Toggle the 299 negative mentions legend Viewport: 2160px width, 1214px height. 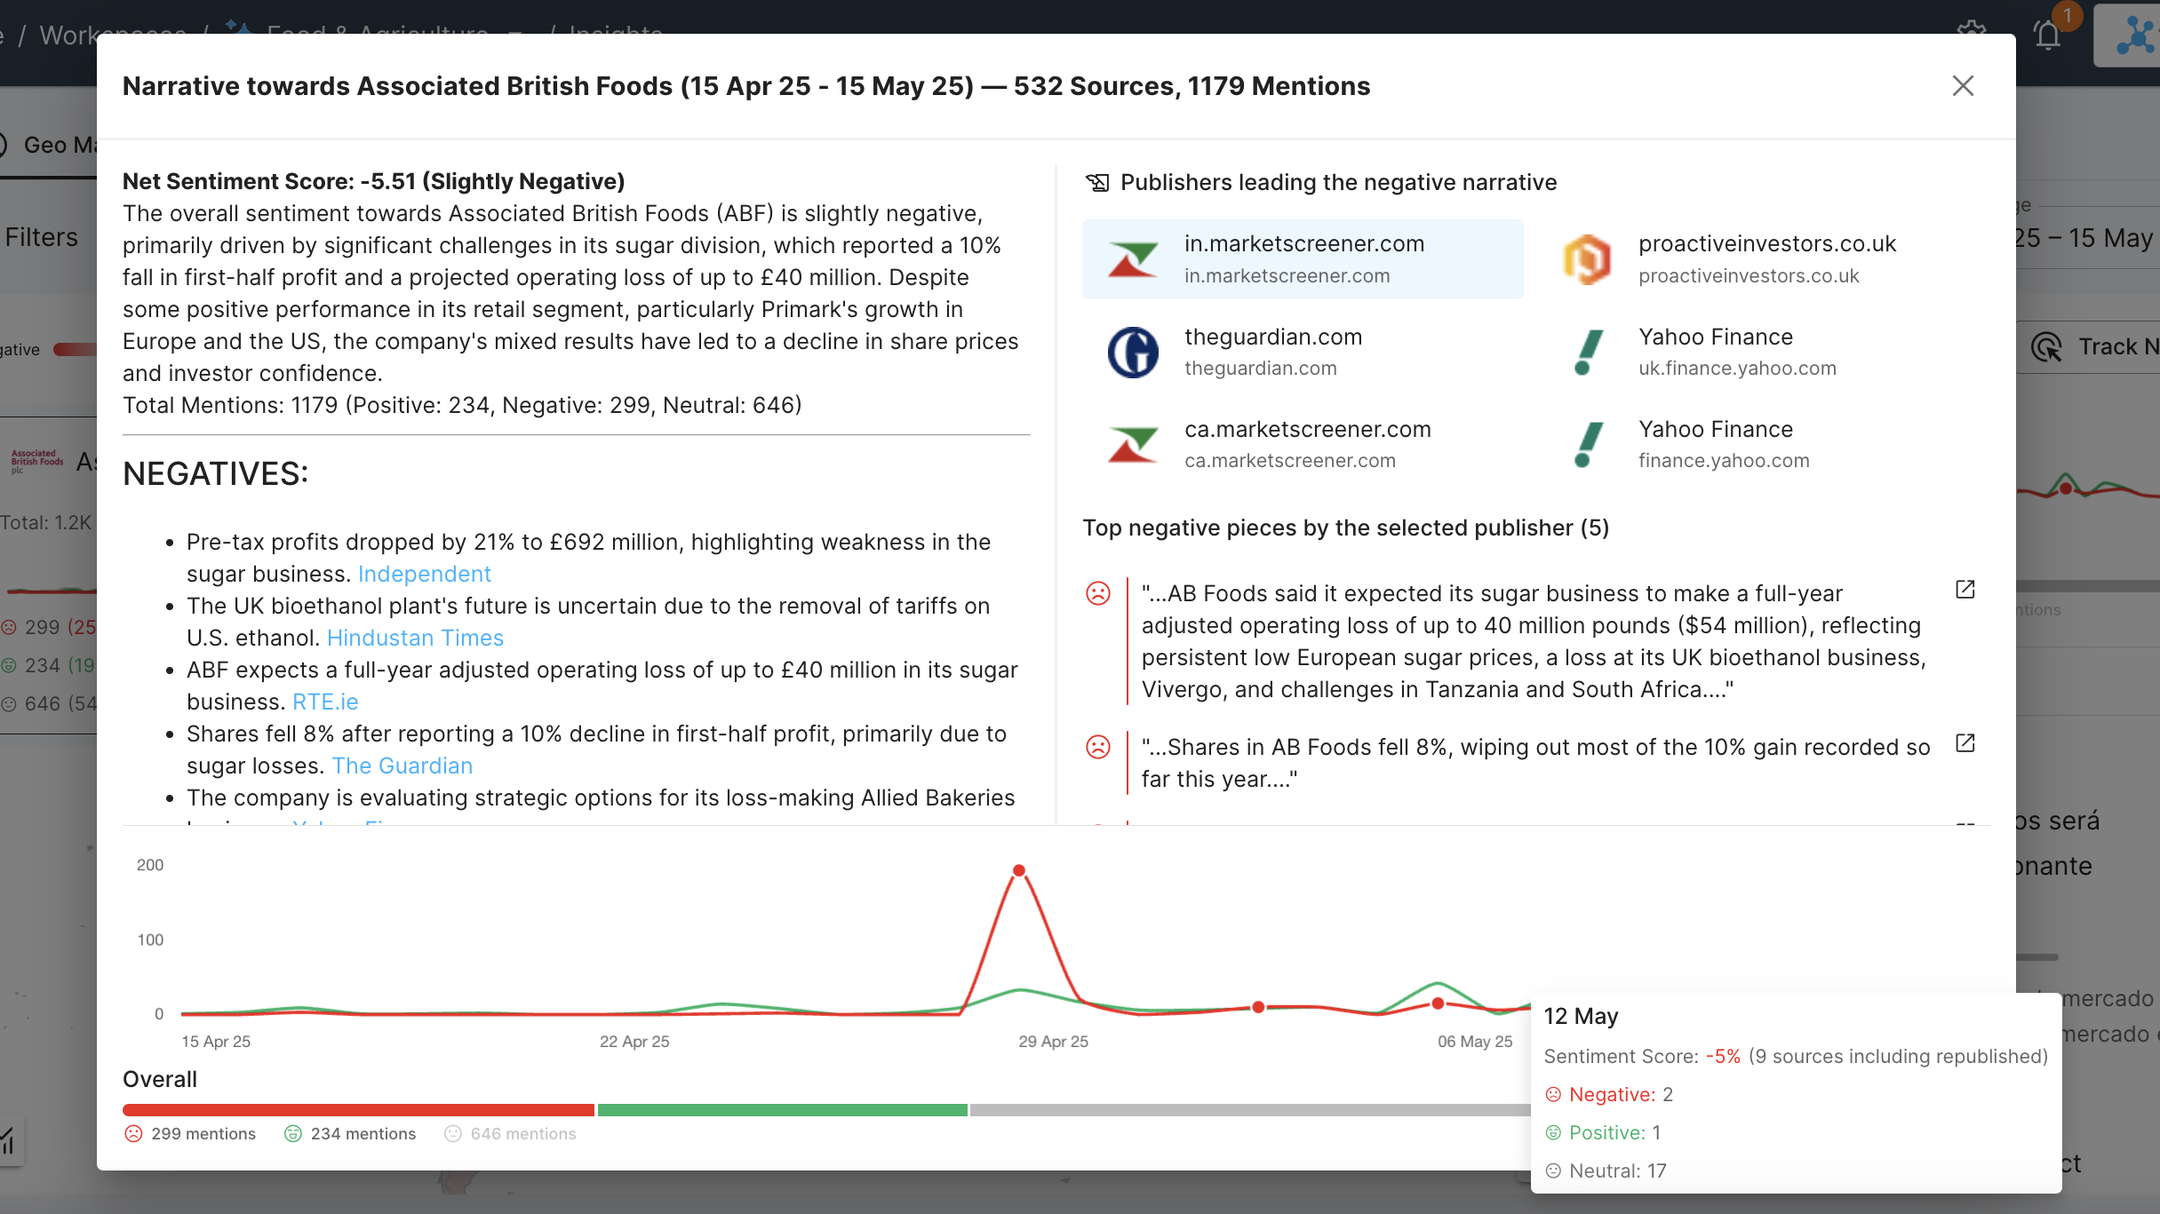point(190,1134)
